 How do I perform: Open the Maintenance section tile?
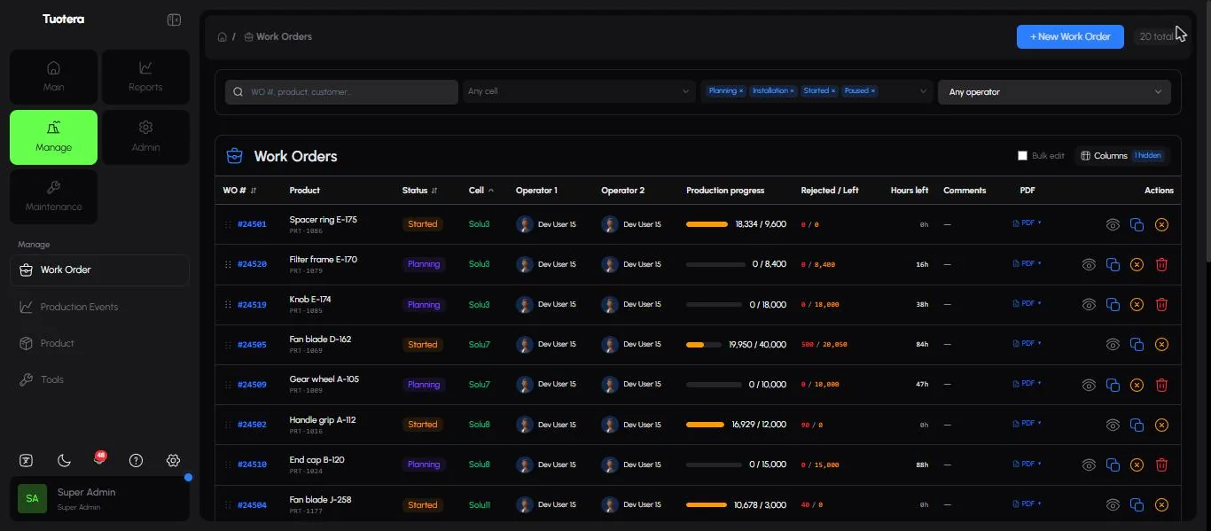pos(53,196)
